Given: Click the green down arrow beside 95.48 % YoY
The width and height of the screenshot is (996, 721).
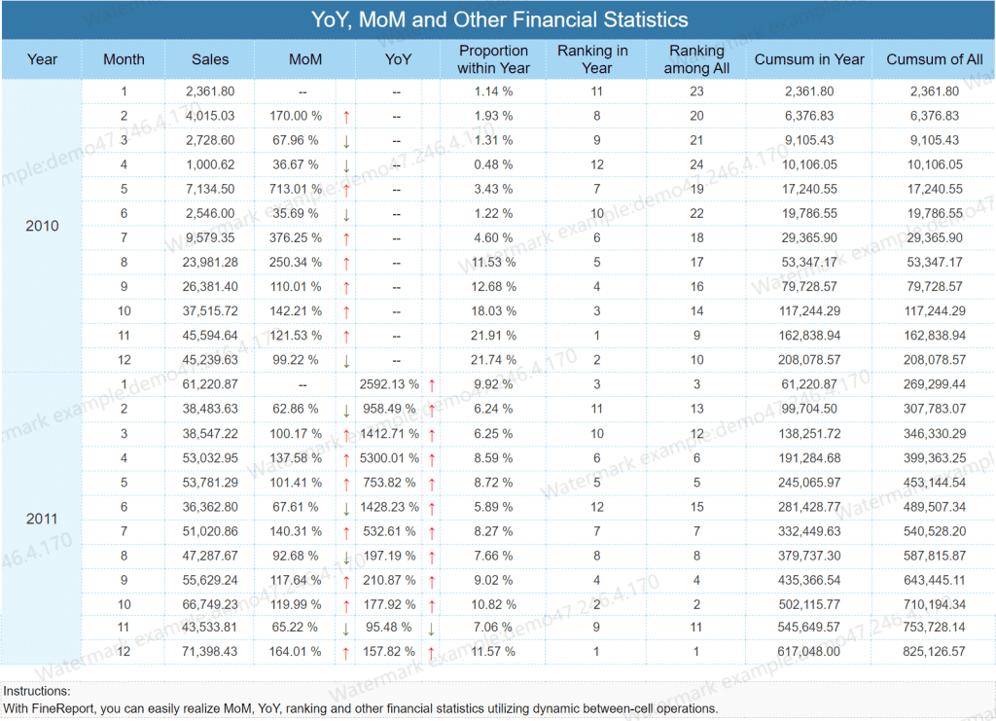Looking at the screenshot, I should (x=431, y=629).
